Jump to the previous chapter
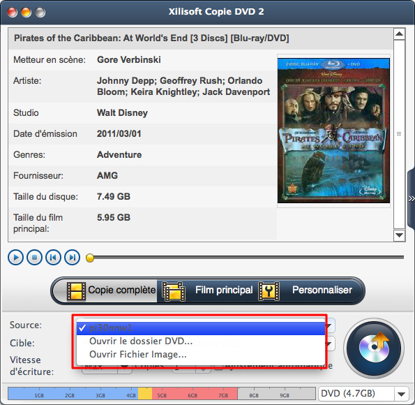 click(x=53, y=258)
